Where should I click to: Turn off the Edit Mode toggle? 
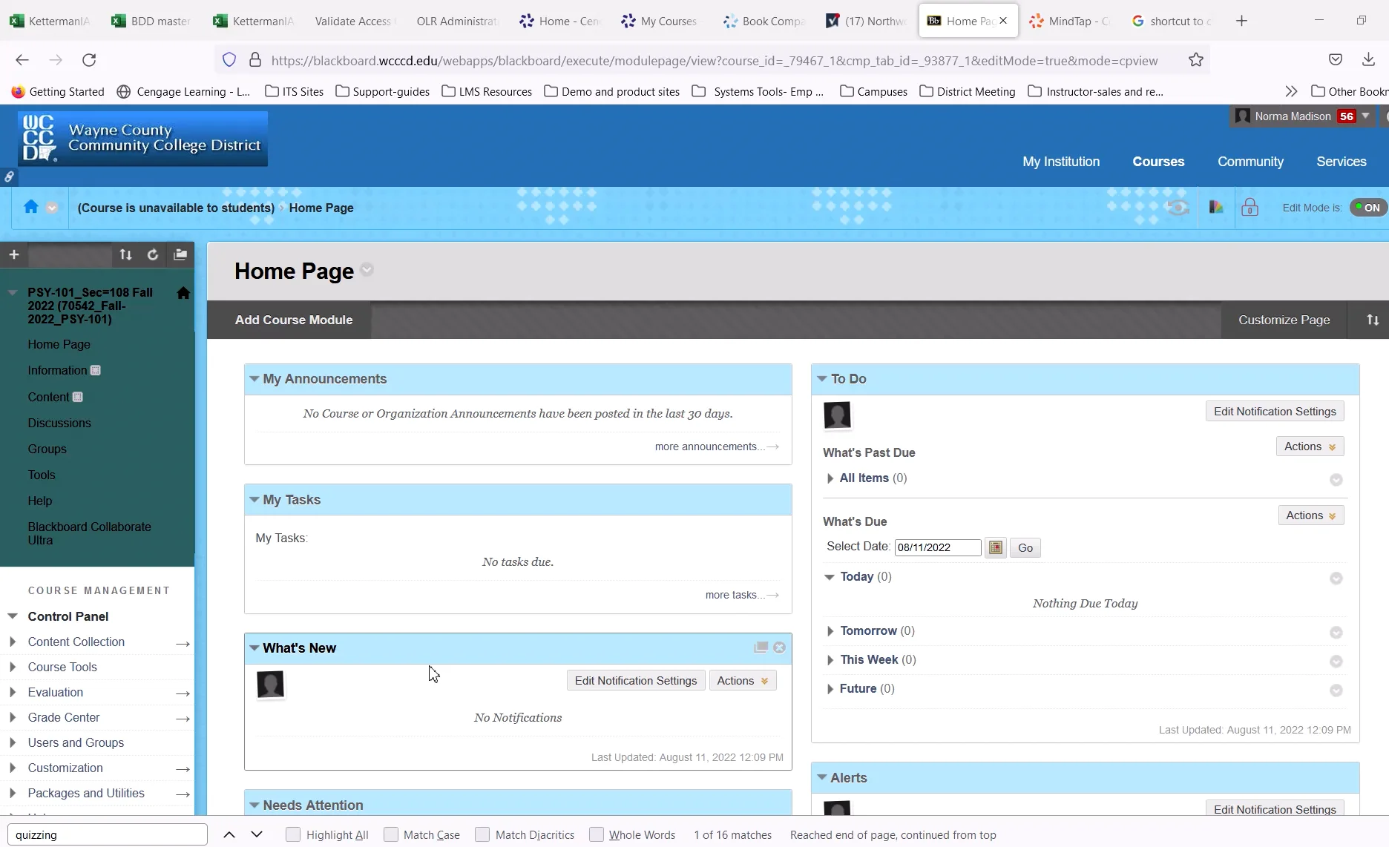(1368, 207)
